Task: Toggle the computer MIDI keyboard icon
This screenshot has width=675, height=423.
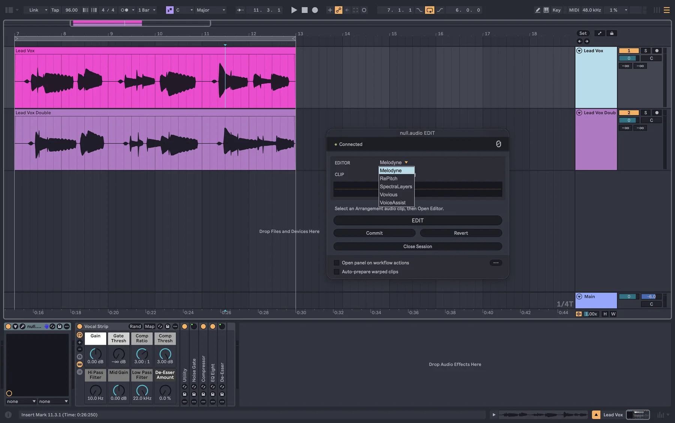Action: (546, 10)
